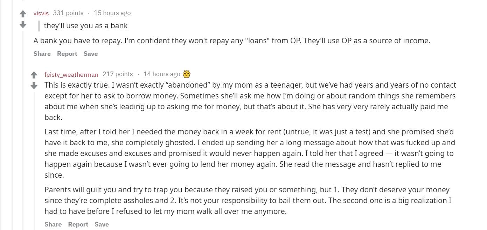This screenshot has height=230, width=487.
Task: Open feisty_weatherman user profile
Action: click(71, 74)
